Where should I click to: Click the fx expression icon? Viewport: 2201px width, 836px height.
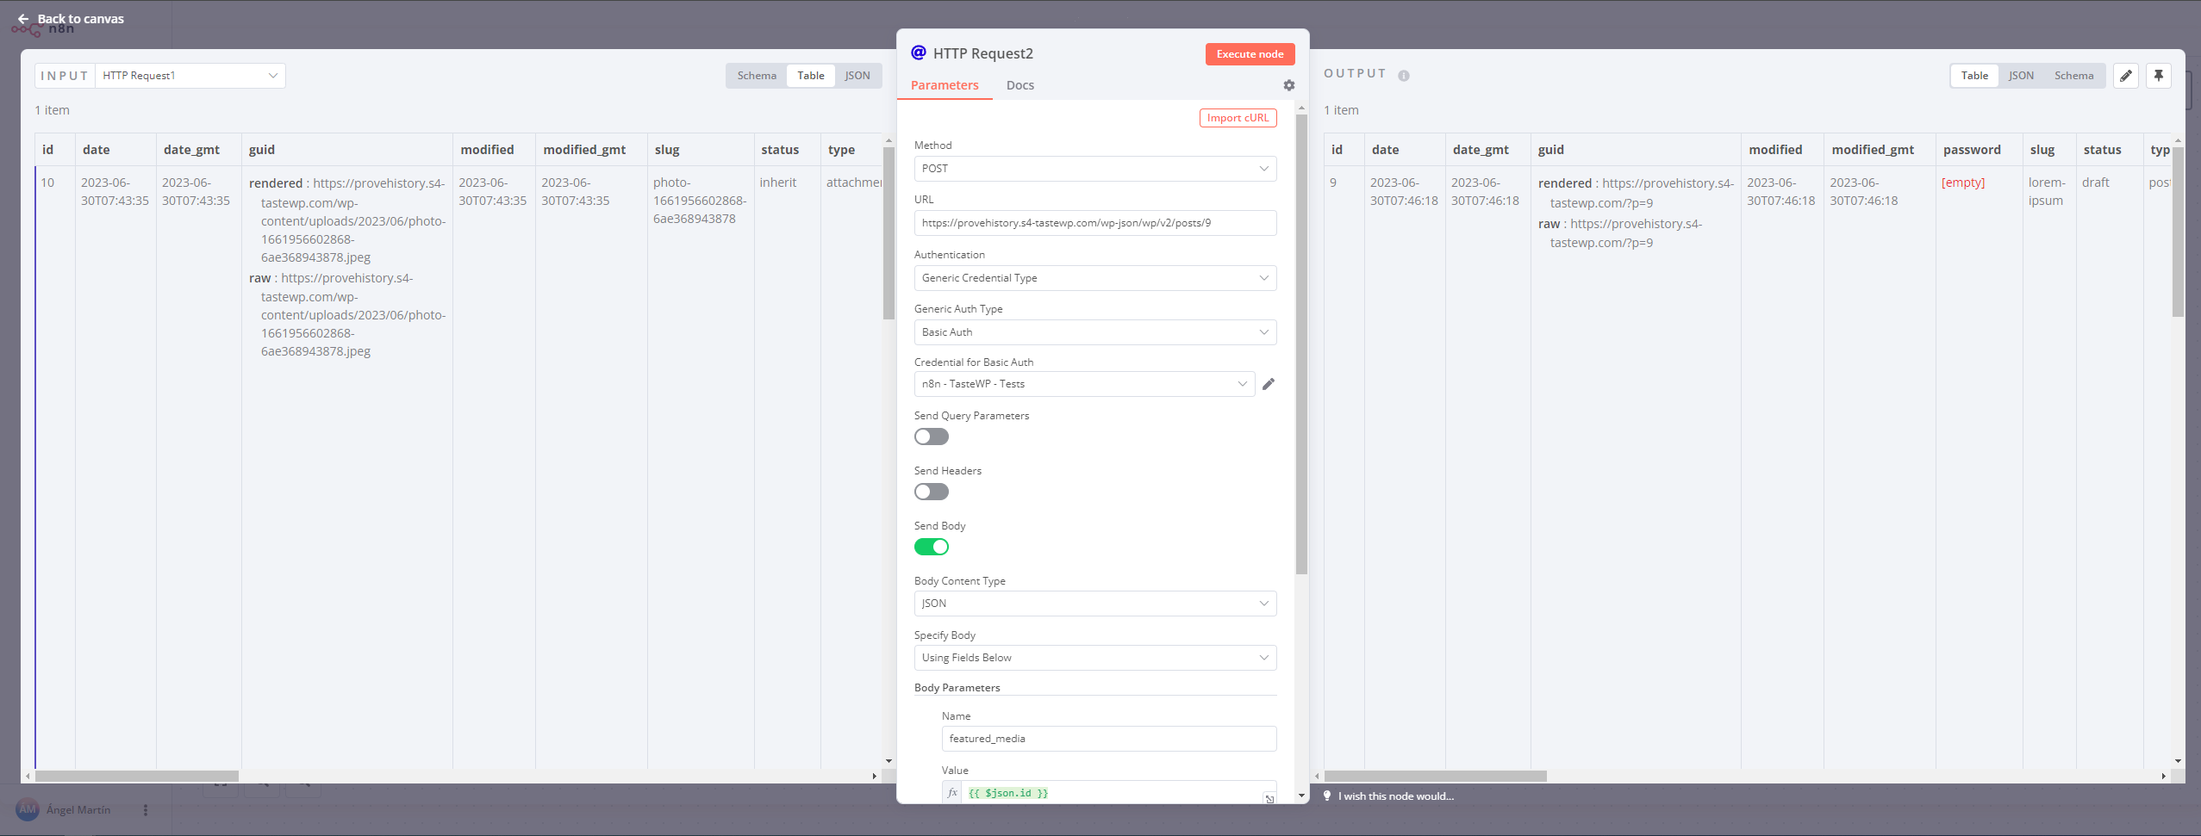click(x=952, y=793)
